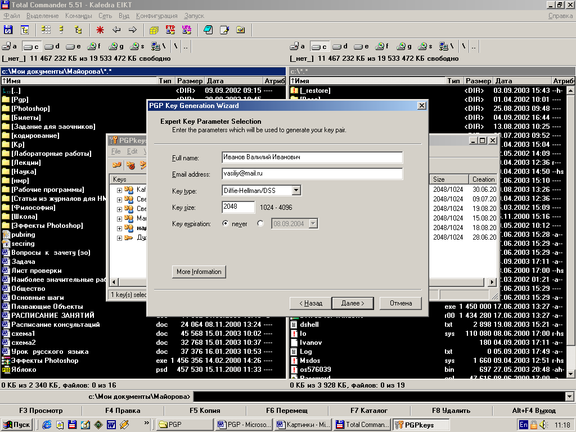Click the red asterisk invert selection icon
576x432 pixels.
(x=100, y=30)
